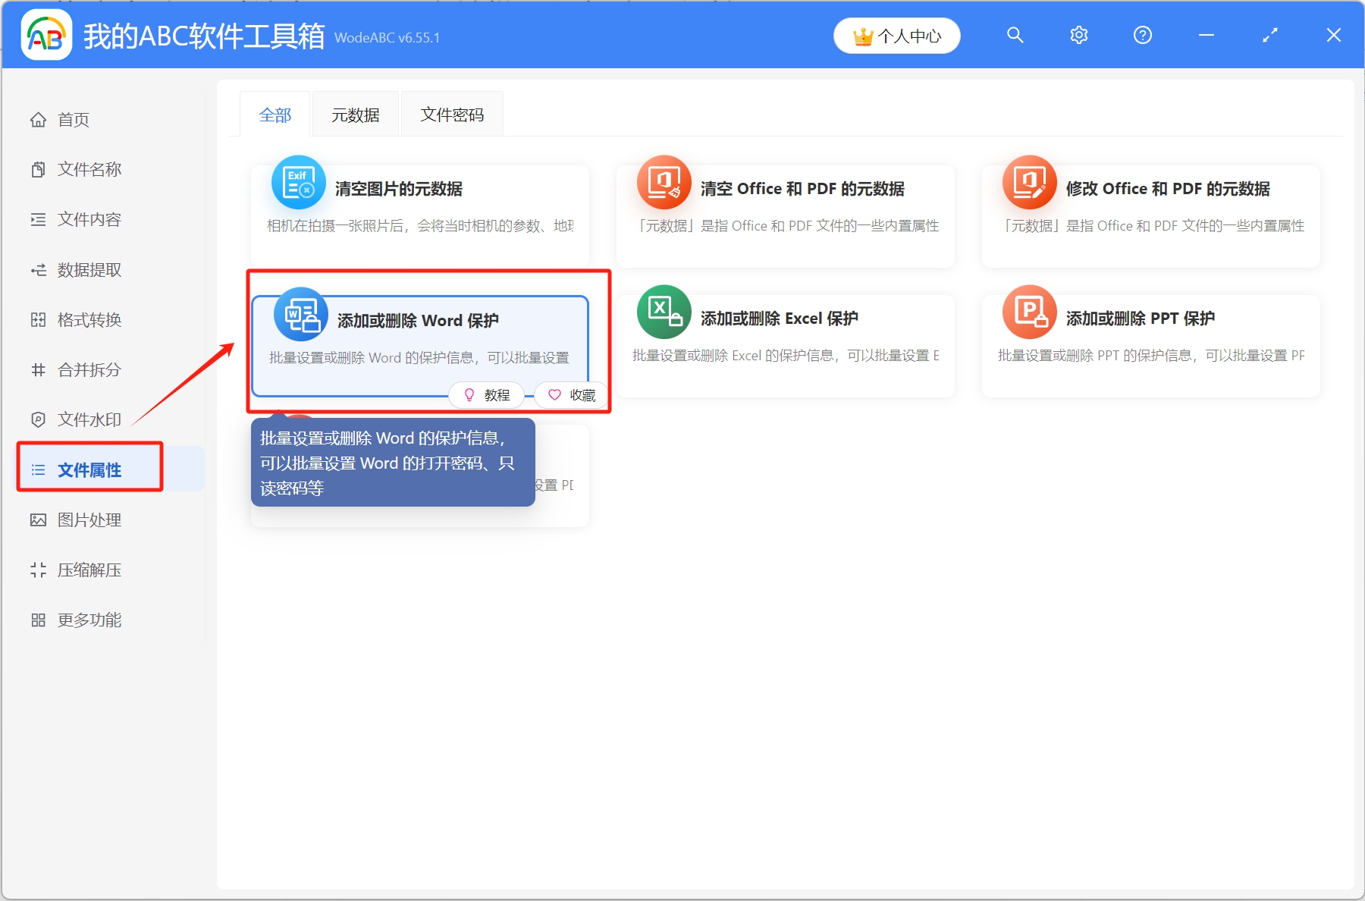
Task: Click the Word protection tool icon
Action: (300, 313)
